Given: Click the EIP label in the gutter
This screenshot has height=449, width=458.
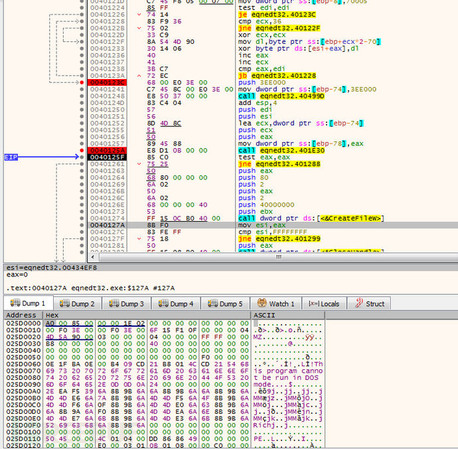Looking at the screenshot, I should point(11,157).
